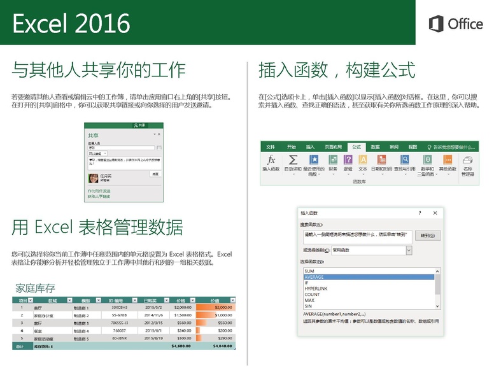Click the lightbulb Tell Me search box
The height and width of the screenshot is (382, 494).
pos(451,147)
